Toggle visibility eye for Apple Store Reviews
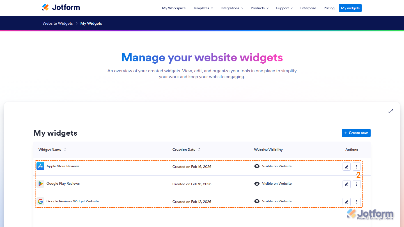The height and width of the screenshot is (227, 404). pyautogui.click(x=257, y=166)
